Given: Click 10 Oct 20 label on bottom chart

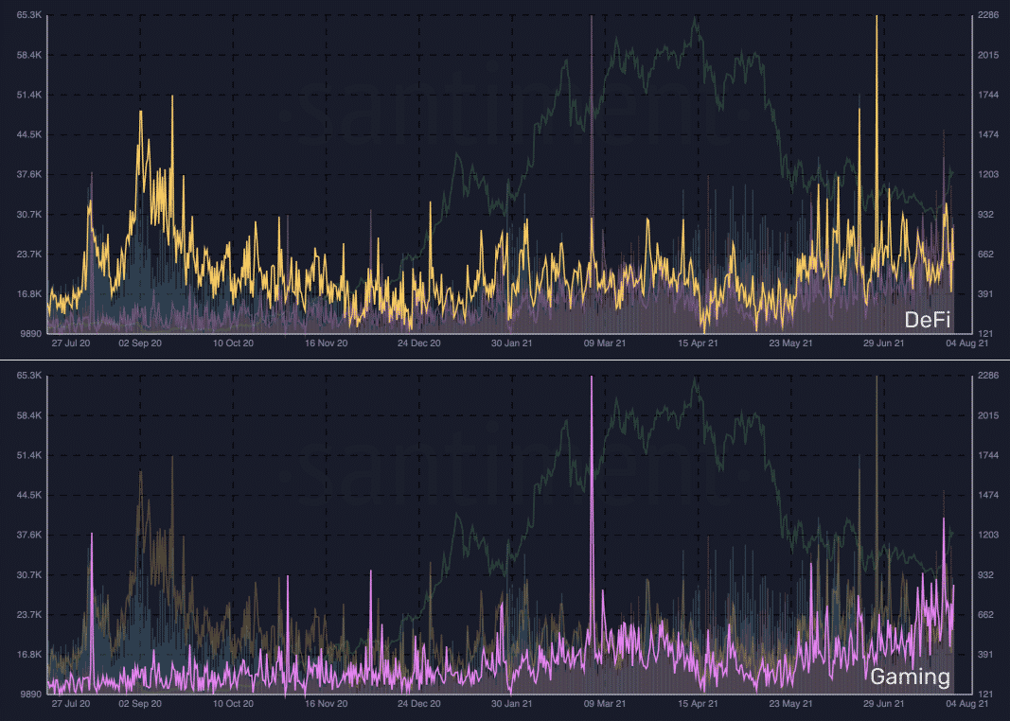Looking at the screenshot, I should (x=233, y=704).
